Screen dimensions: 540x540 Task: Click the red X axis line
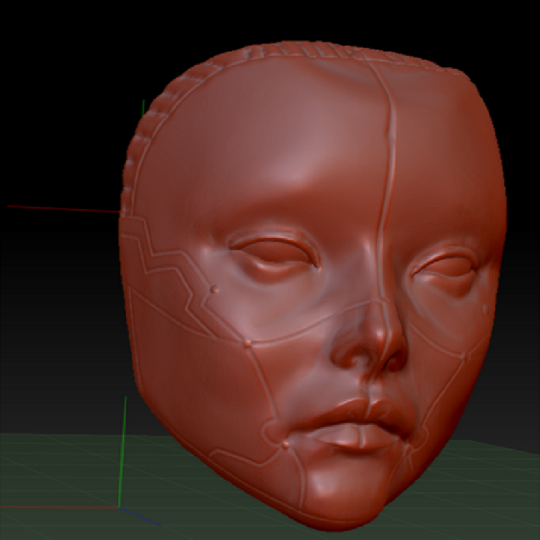tap(61, 209)
